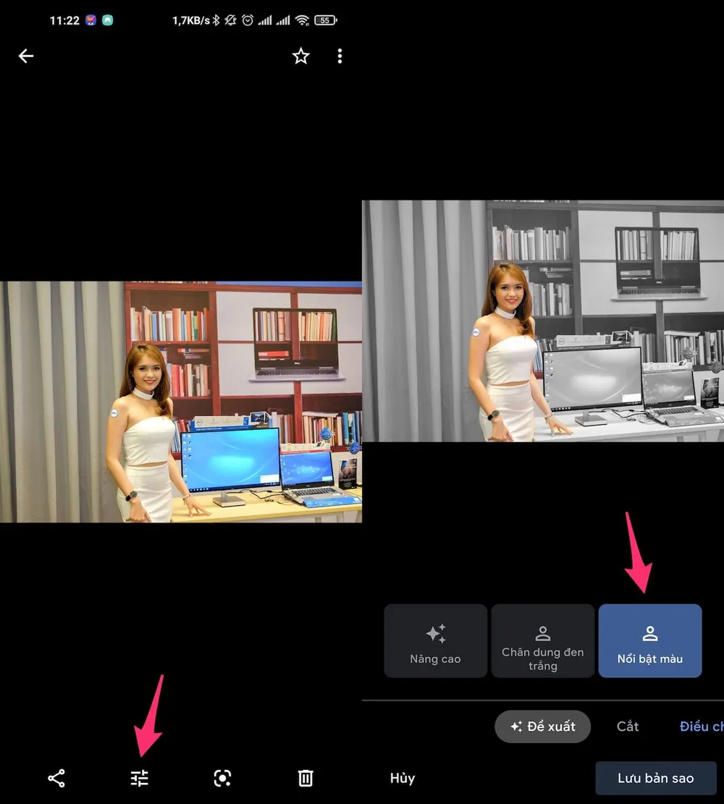Image resolution: width=724 pixels, height=804 pixels.
Task: Cancel editing by tapping Hủy
Action: click(403, 778)
